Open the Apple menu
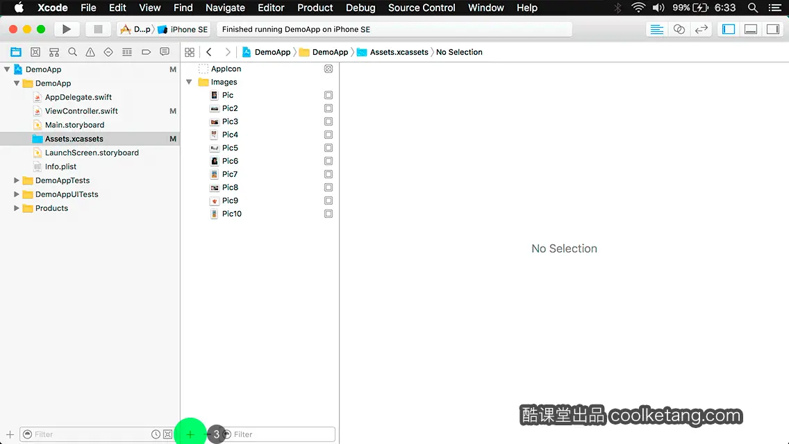The width and height of the screenshot is (789, 444). click(x=19, y=8)
